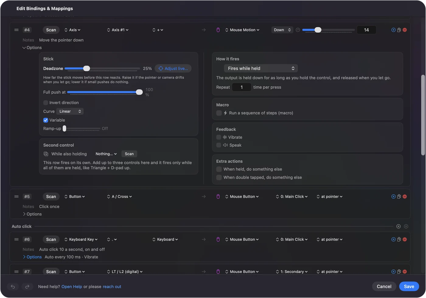Add a binding to Auto click group

[399, 226]
